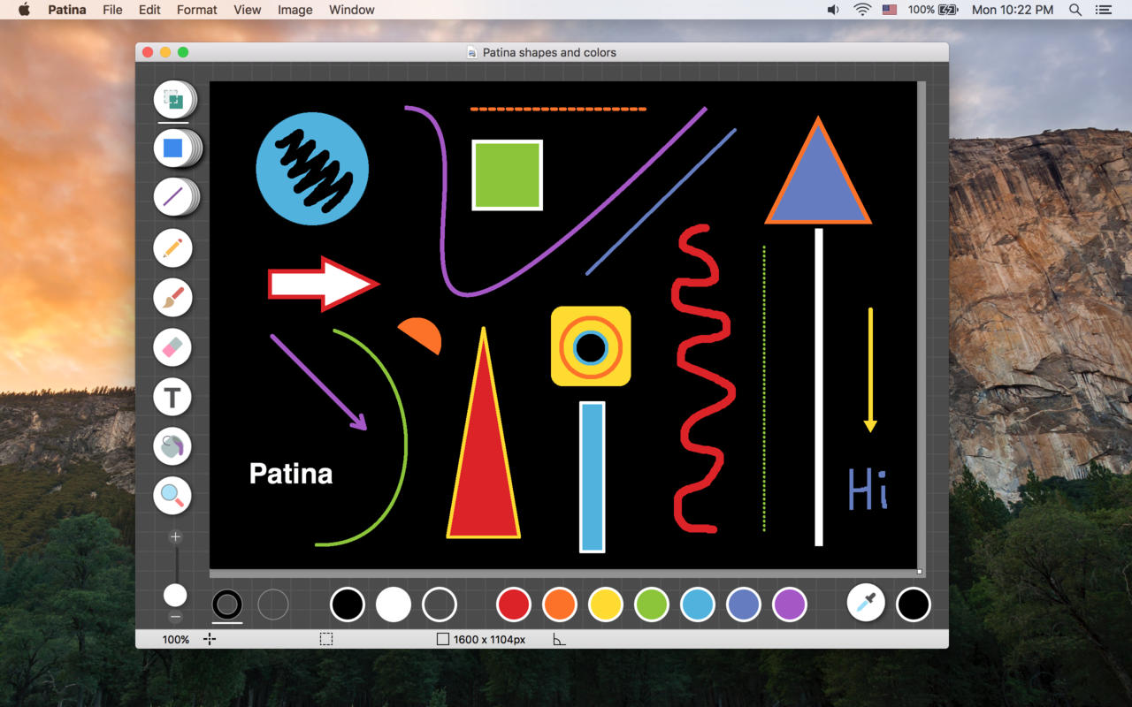The height and width of the screenshot is (707, 1132).
Task: Click the minus button below zoom slider
Action: pos(175,617)
